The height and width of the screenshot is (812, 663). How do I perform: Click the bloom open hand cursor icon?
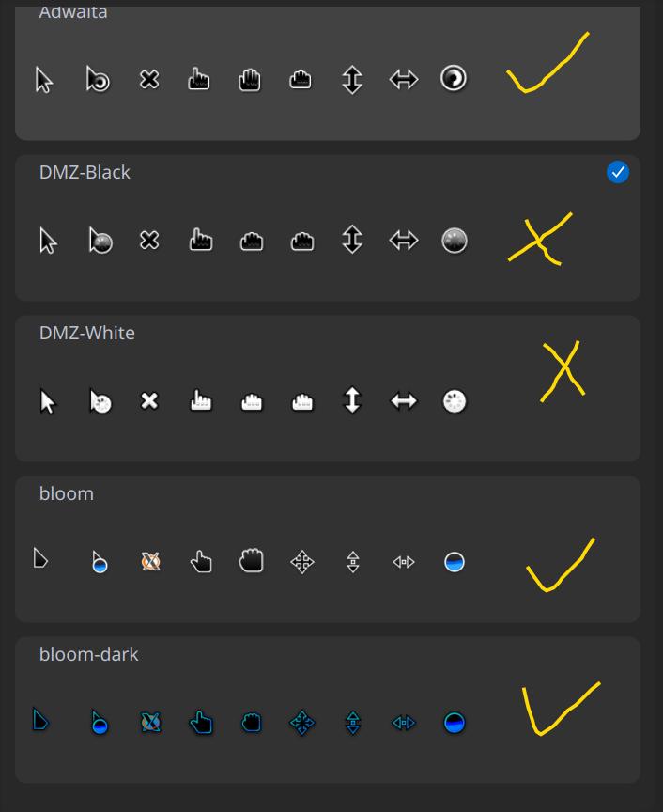pyautogui.click(x=251, y=561)
